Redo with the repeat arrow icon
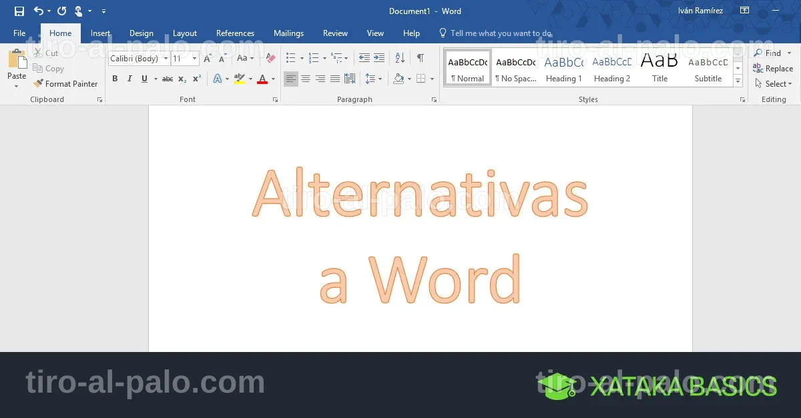The image size is (801, 418). pos(62,11)
